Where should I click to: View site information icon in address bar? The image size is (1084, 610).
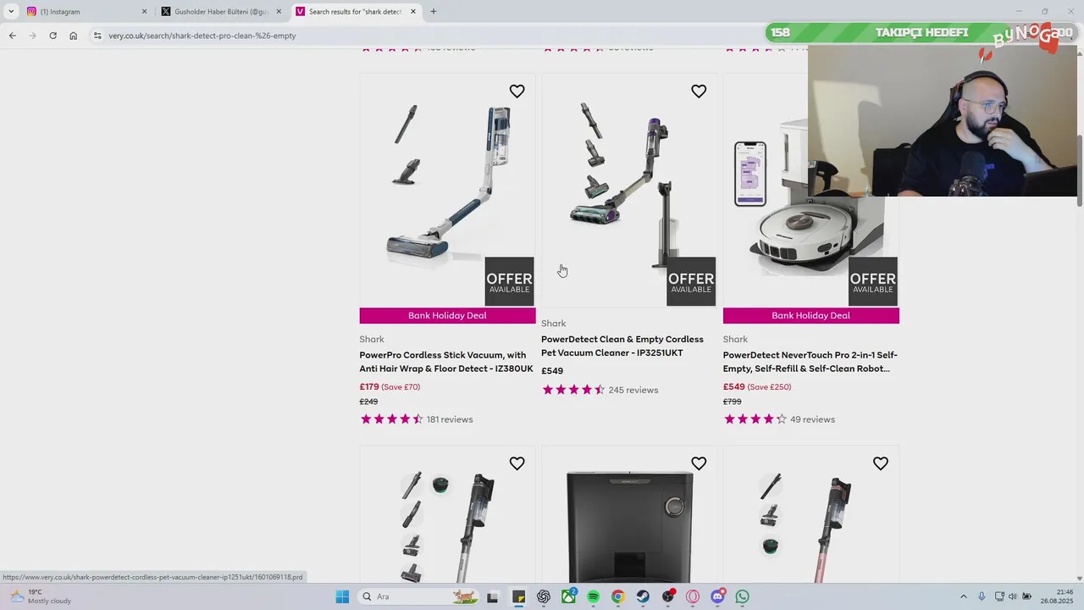click(97, 36)
